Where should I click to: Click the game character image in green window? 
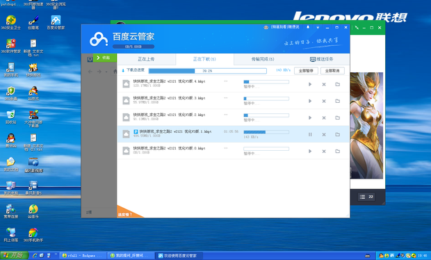coord(366,126)
